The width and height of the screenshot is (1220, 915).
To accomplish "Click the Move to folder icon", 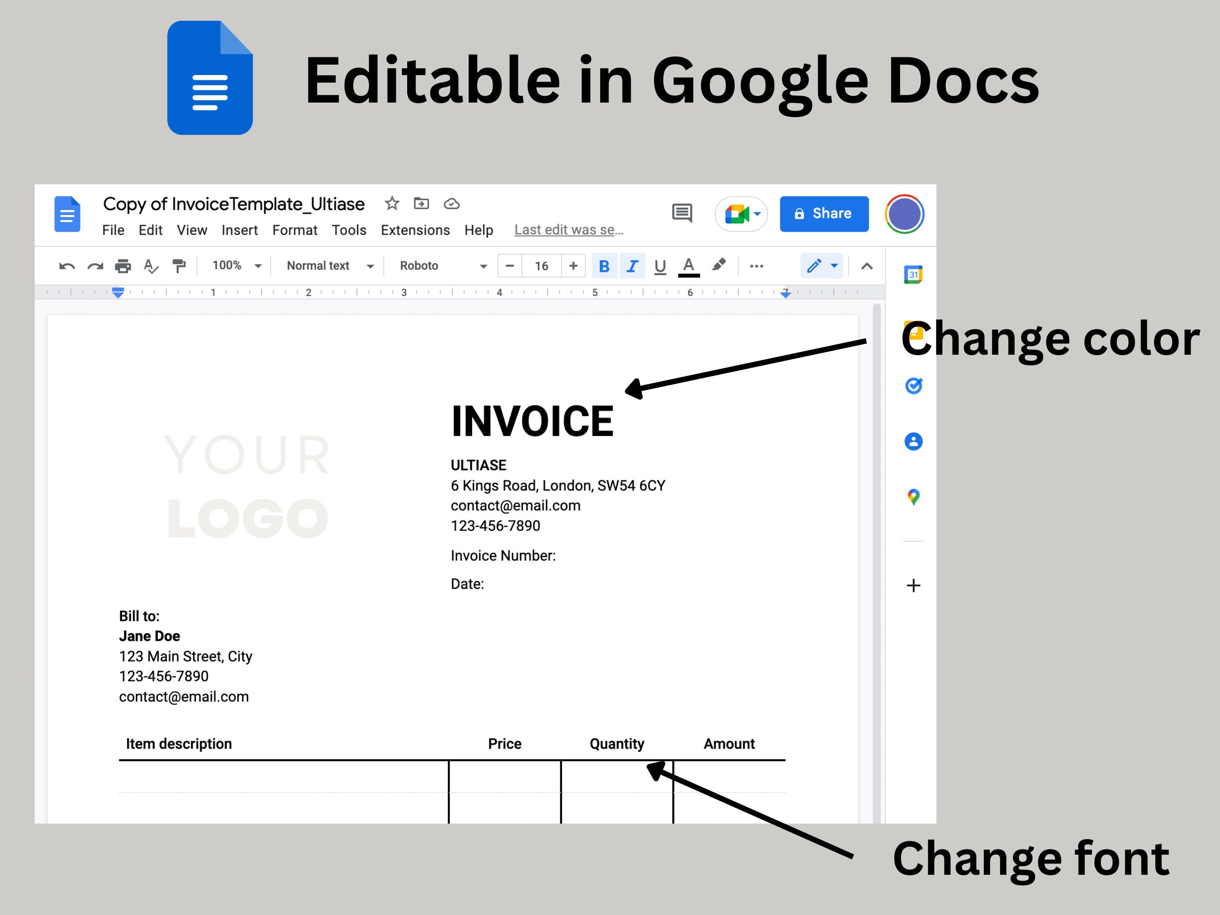I will [422, 203].
